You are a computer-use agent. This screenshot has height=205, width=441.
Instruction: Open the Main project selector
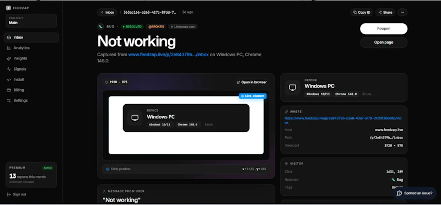[x=31, y=21]
